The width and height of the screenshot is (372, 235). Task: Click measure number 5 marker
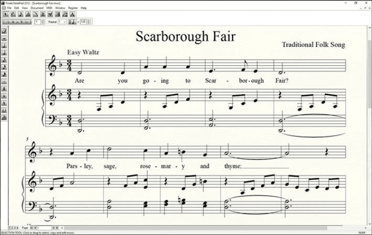click(x=27, y=139)
